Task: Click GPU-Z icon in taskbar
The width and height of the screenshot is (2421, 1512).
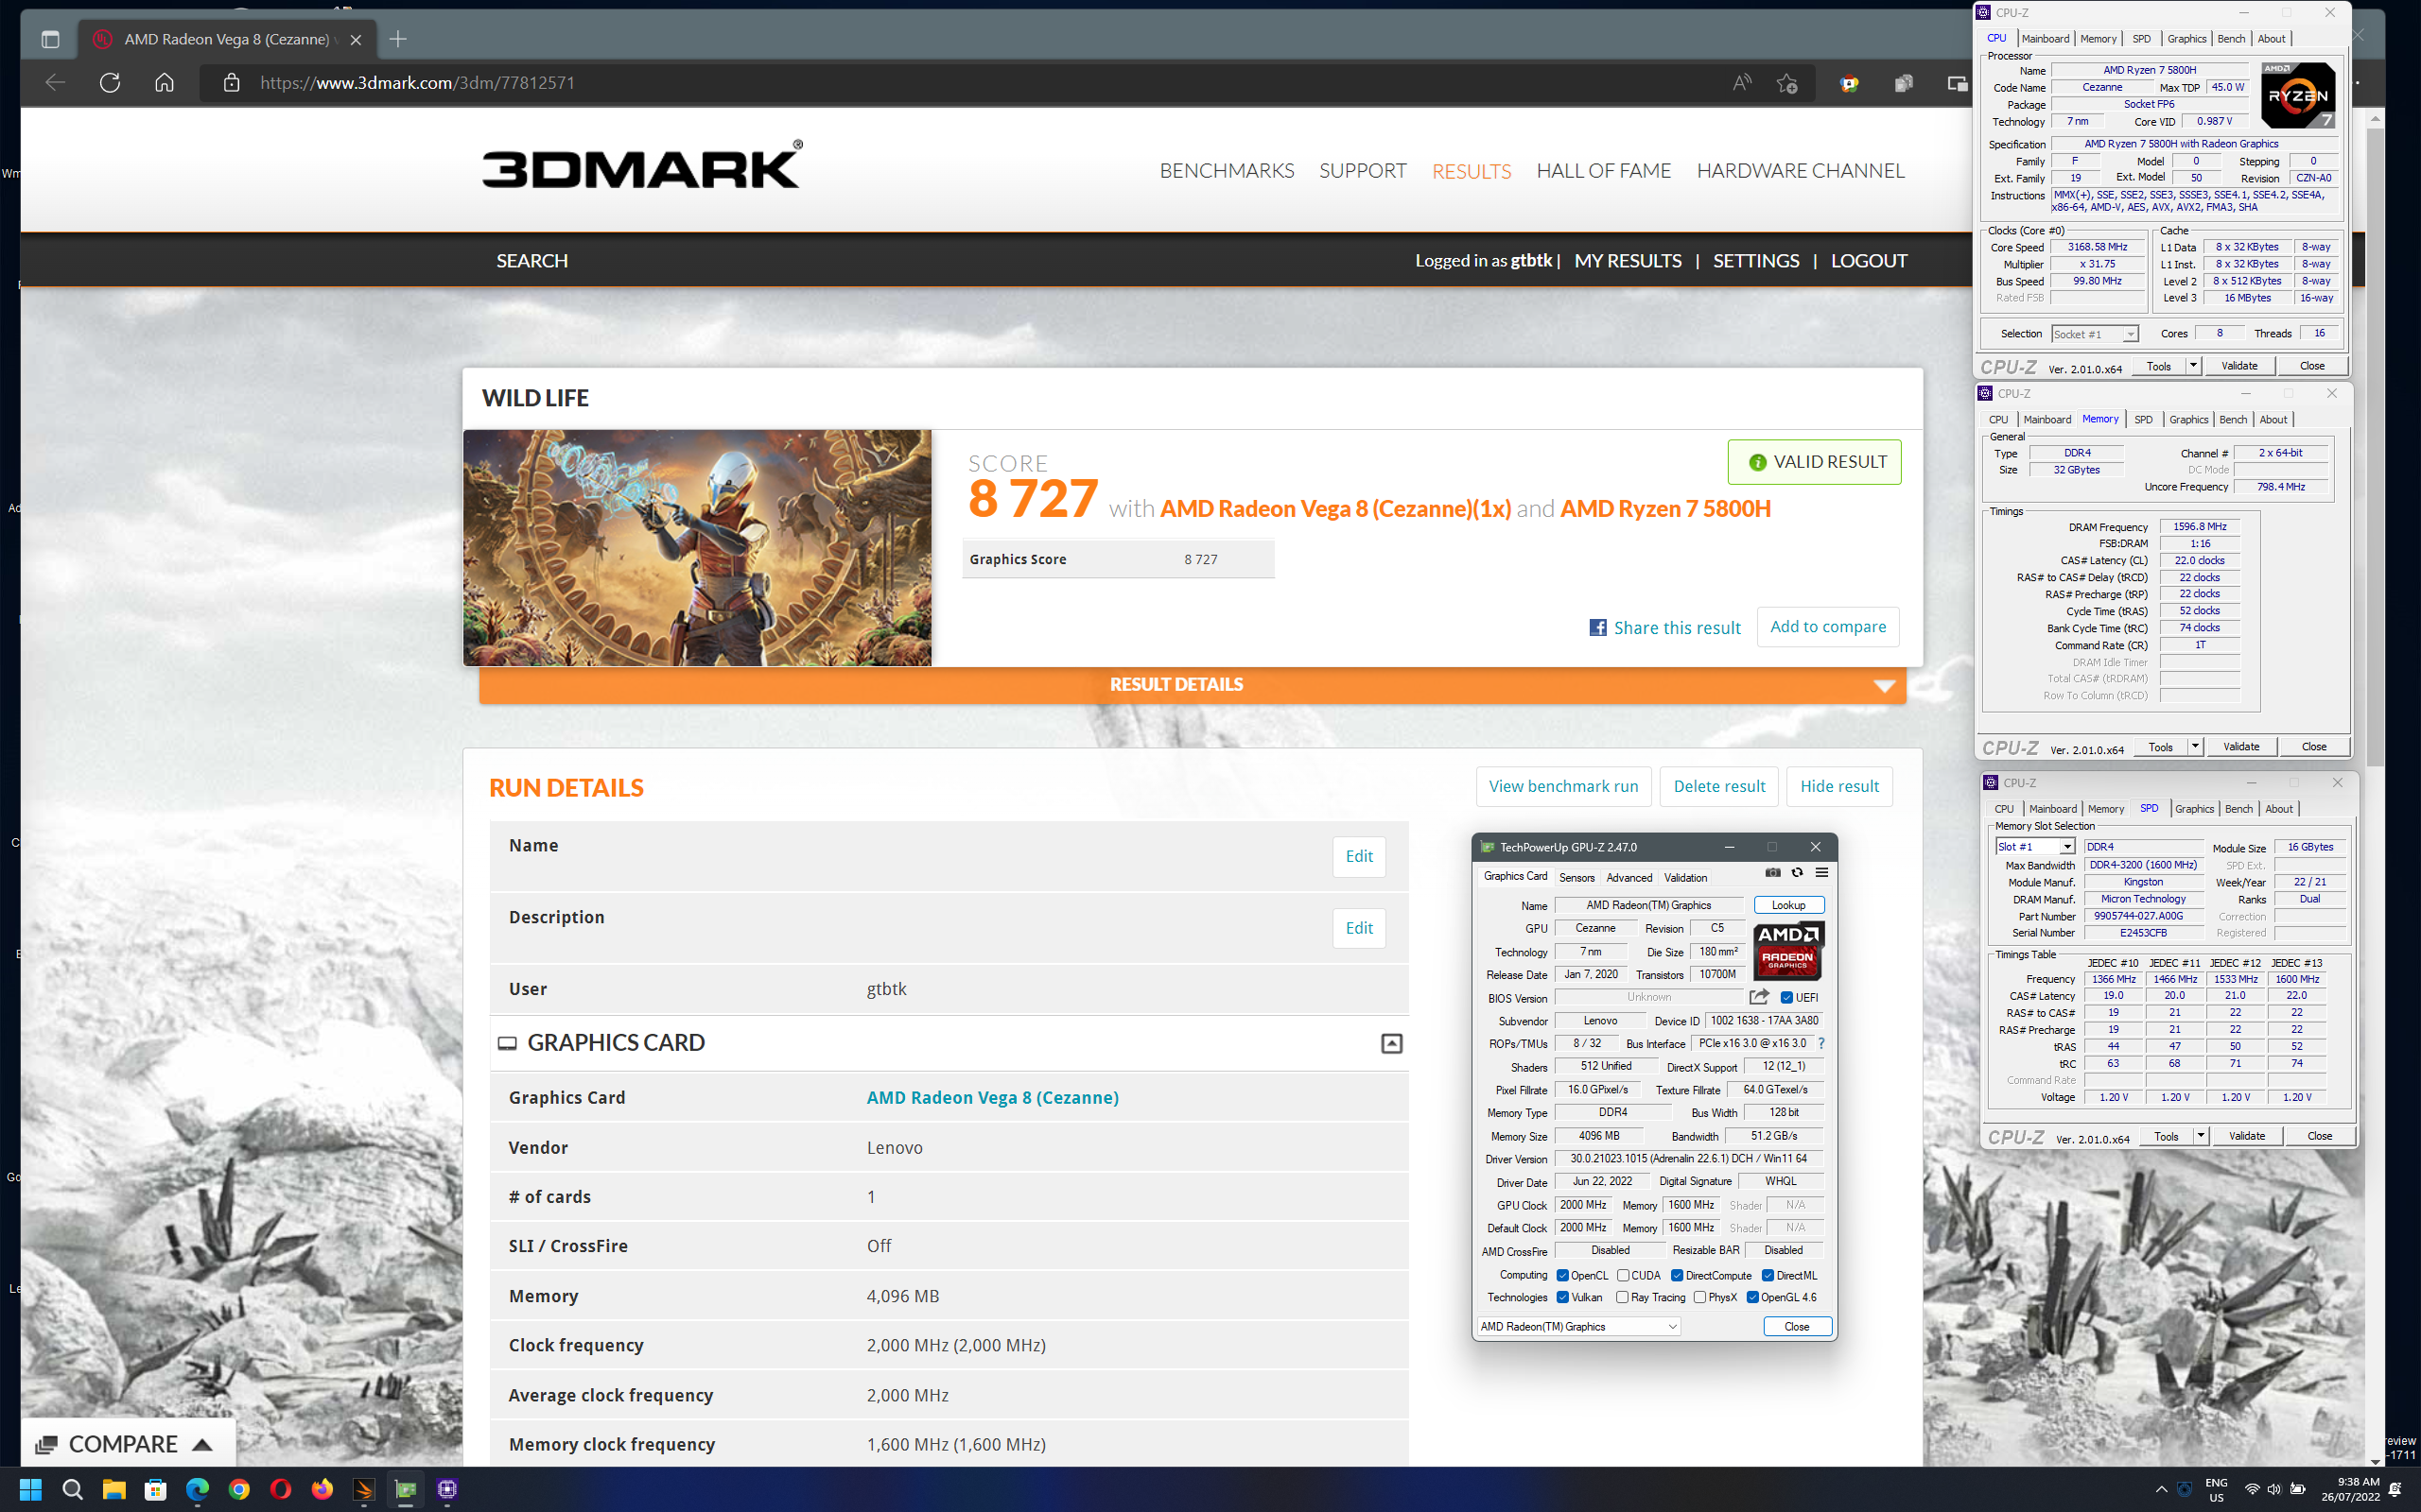Action: [405, 1489]
